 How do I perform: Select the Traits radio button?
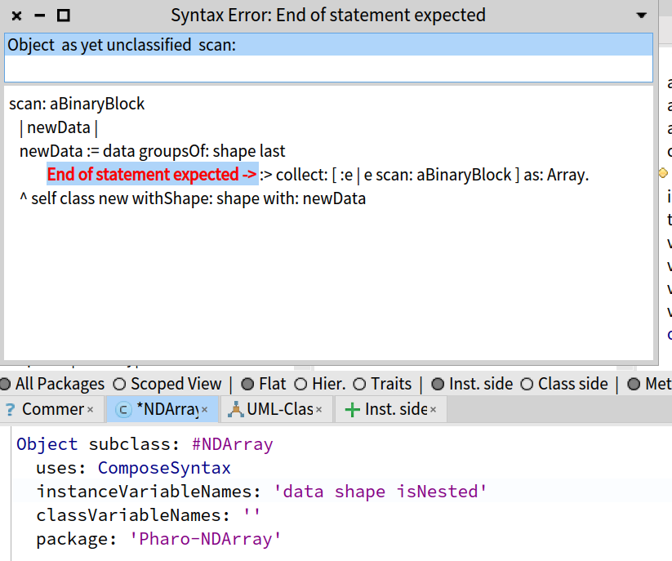tap(359, 384)
